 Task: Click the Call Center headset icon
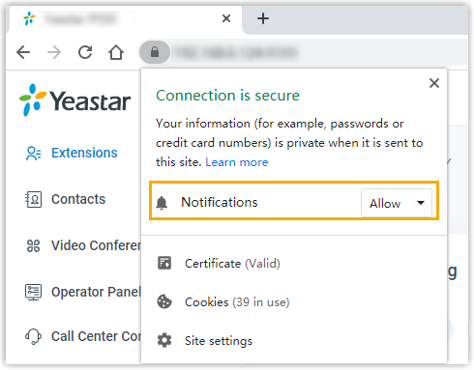click(x=33, y=337)
